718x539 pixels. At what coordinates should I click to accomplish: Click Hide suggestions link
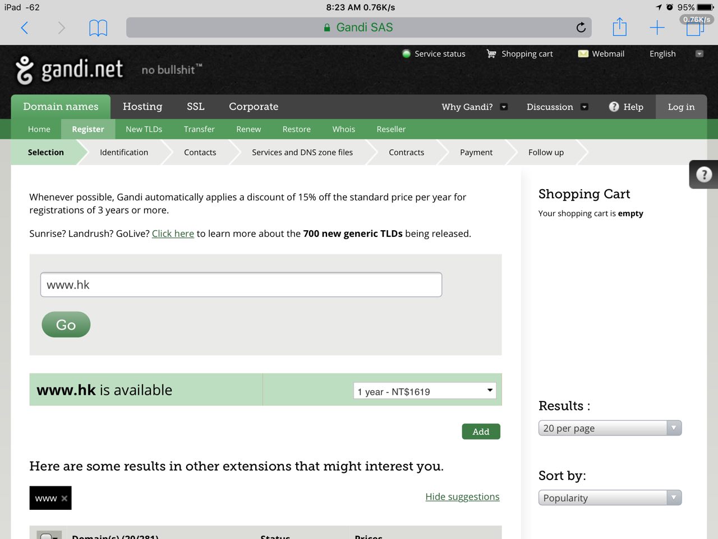pos(462,497)
